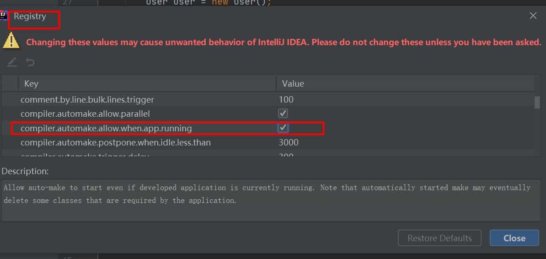546x259 pixels.
Task: Click the Description: label
Action: pos(25,171)
